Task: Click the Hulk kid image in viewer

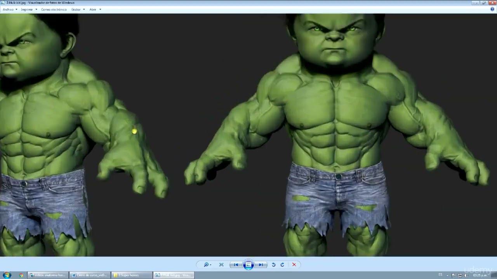Action: click(248, 135)
